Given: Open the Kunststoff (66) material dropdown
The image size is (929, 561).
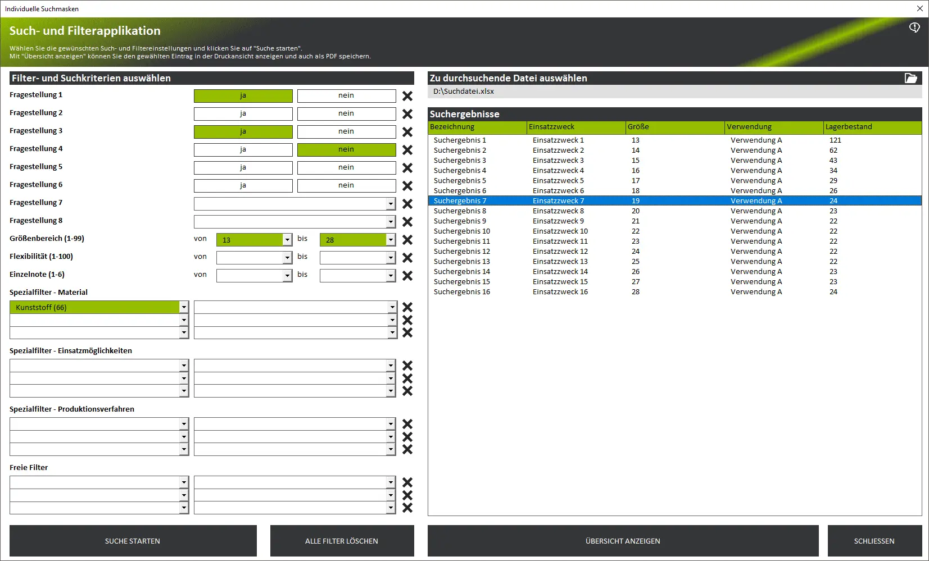Looking at the screenshot, I should coord(184,307).
